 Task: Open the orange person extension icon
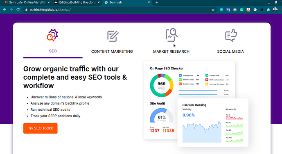pyautogui.click(x=248, y=10)
